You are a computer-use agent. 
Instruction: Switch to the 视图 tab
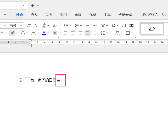[92, 15]
